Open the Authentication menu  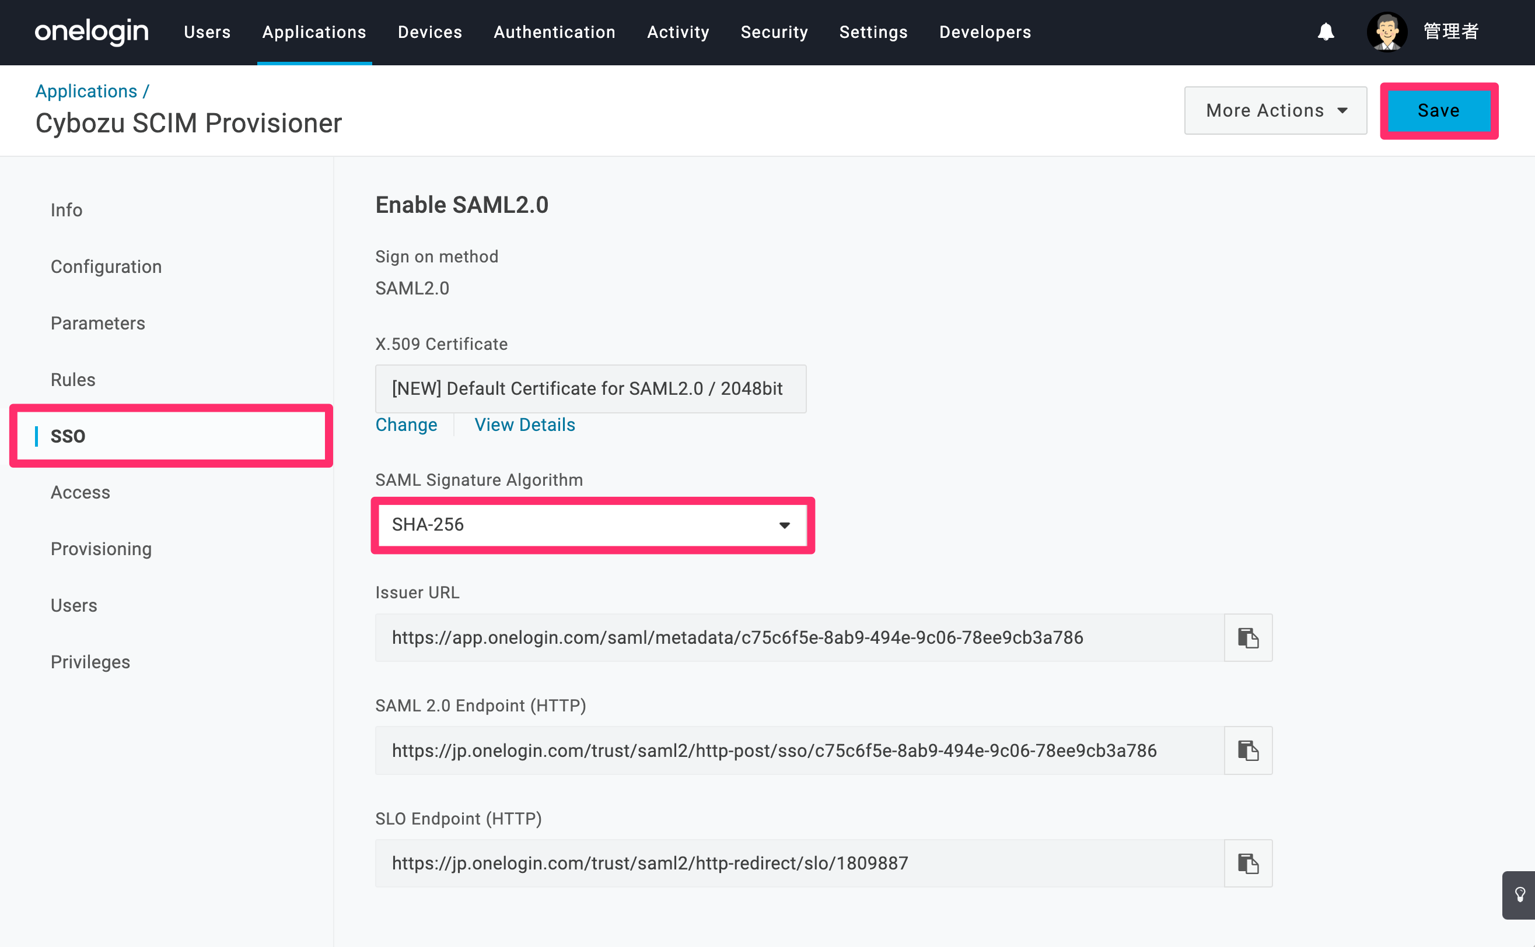554,32
